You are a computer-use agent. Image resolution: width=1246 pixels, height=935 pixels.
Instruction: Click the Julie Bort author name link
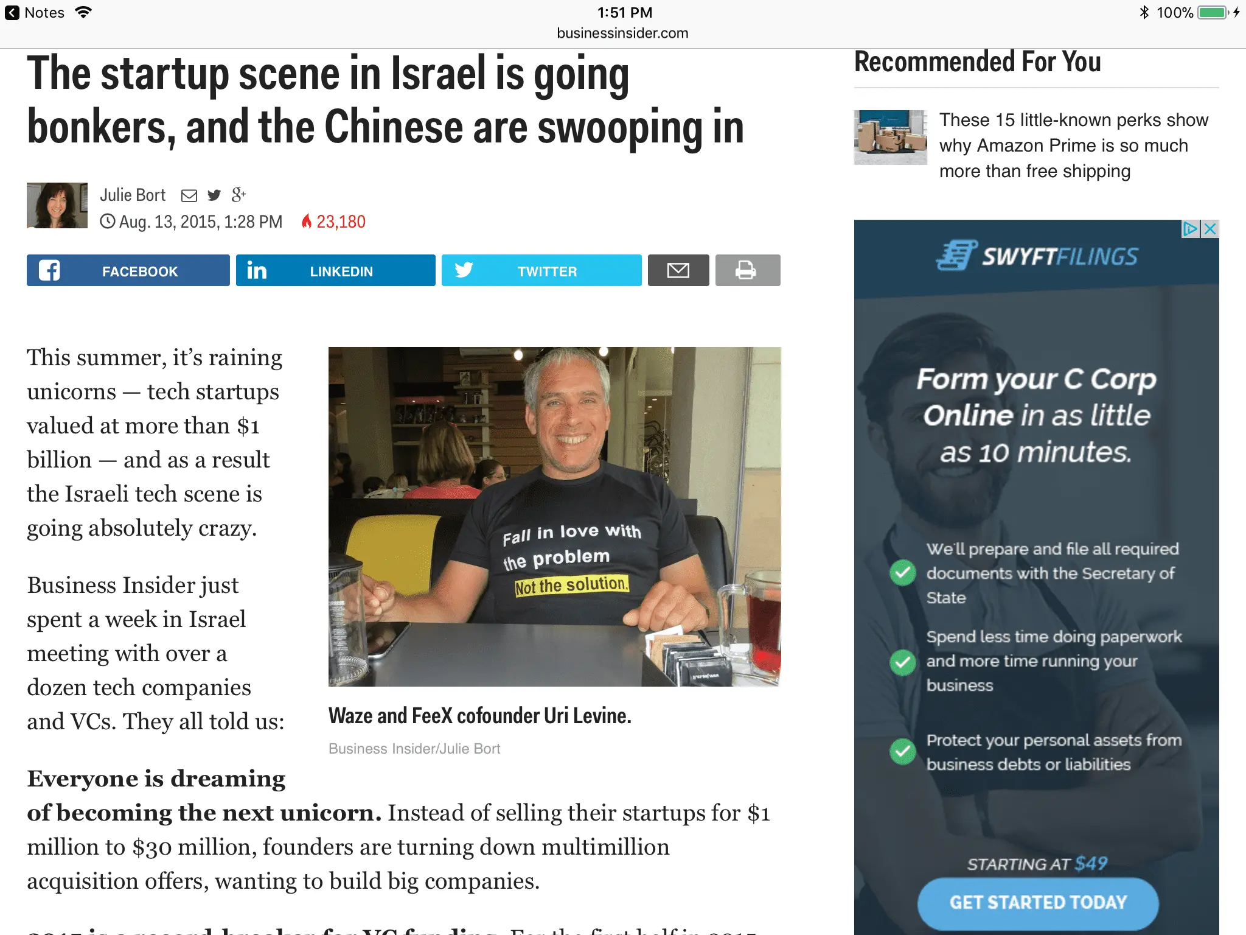[x=133, y=195]
